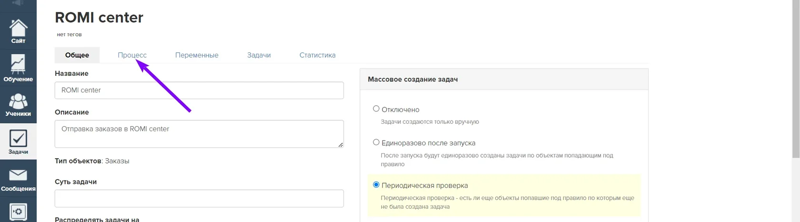Click the Описание text area
This screenshot has height=222, width=800.
(x=199, y=134)
